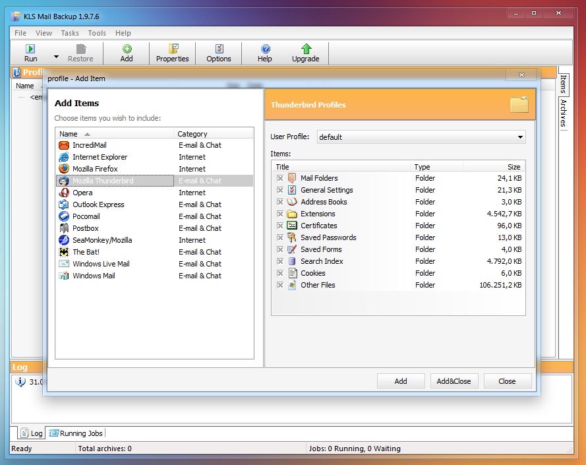Select the Mozilla Firefox icon
The image size is (586, 465).
pos(64,169)
